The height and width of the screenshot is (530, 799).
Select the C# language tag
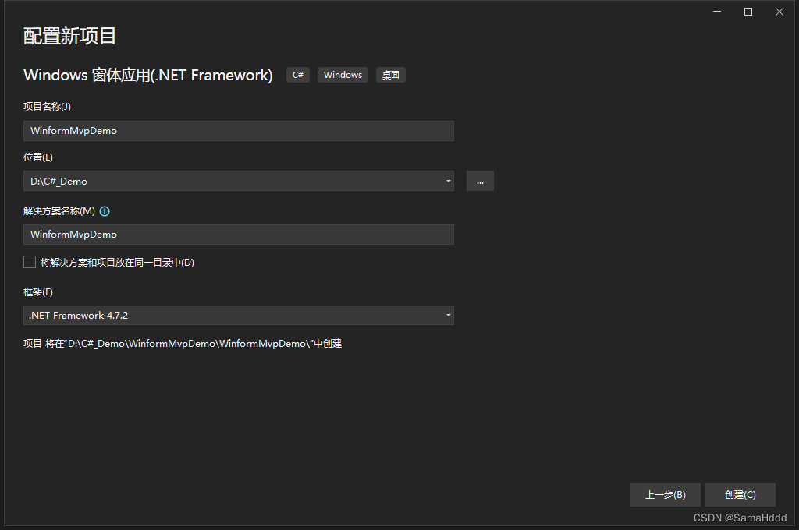tap(297, 74)
